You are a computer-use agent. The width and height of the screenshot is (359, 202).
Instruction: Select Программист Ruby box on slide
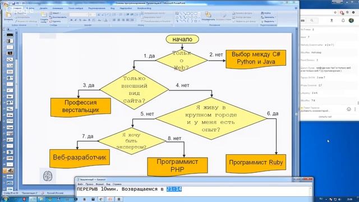click(256, 163)
